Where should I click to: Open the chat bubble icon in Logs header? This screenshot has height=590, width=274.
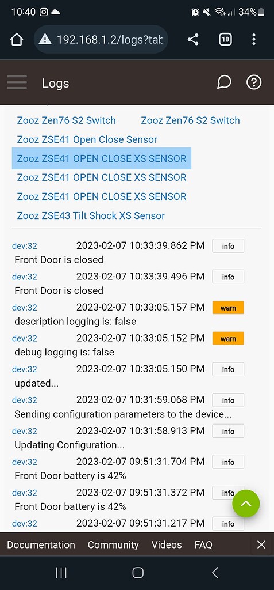tap(224, 82)
